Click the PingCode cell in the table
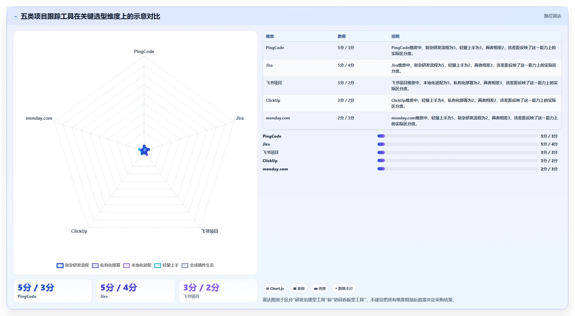Viewport: 575px width, 316px height. tap(275, 48)
